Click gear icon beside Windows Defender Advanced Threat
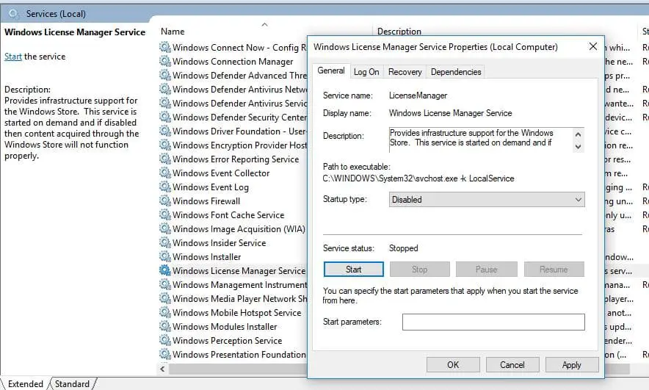The height and width of the screenshot is (390, 649). coord(164,76)
